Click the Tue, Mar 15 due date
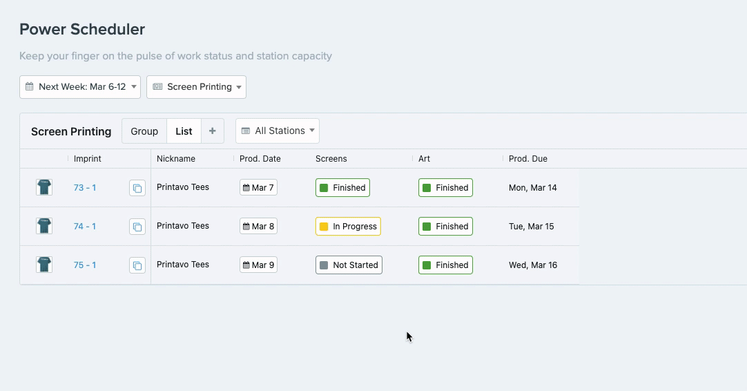 point(531,227)
